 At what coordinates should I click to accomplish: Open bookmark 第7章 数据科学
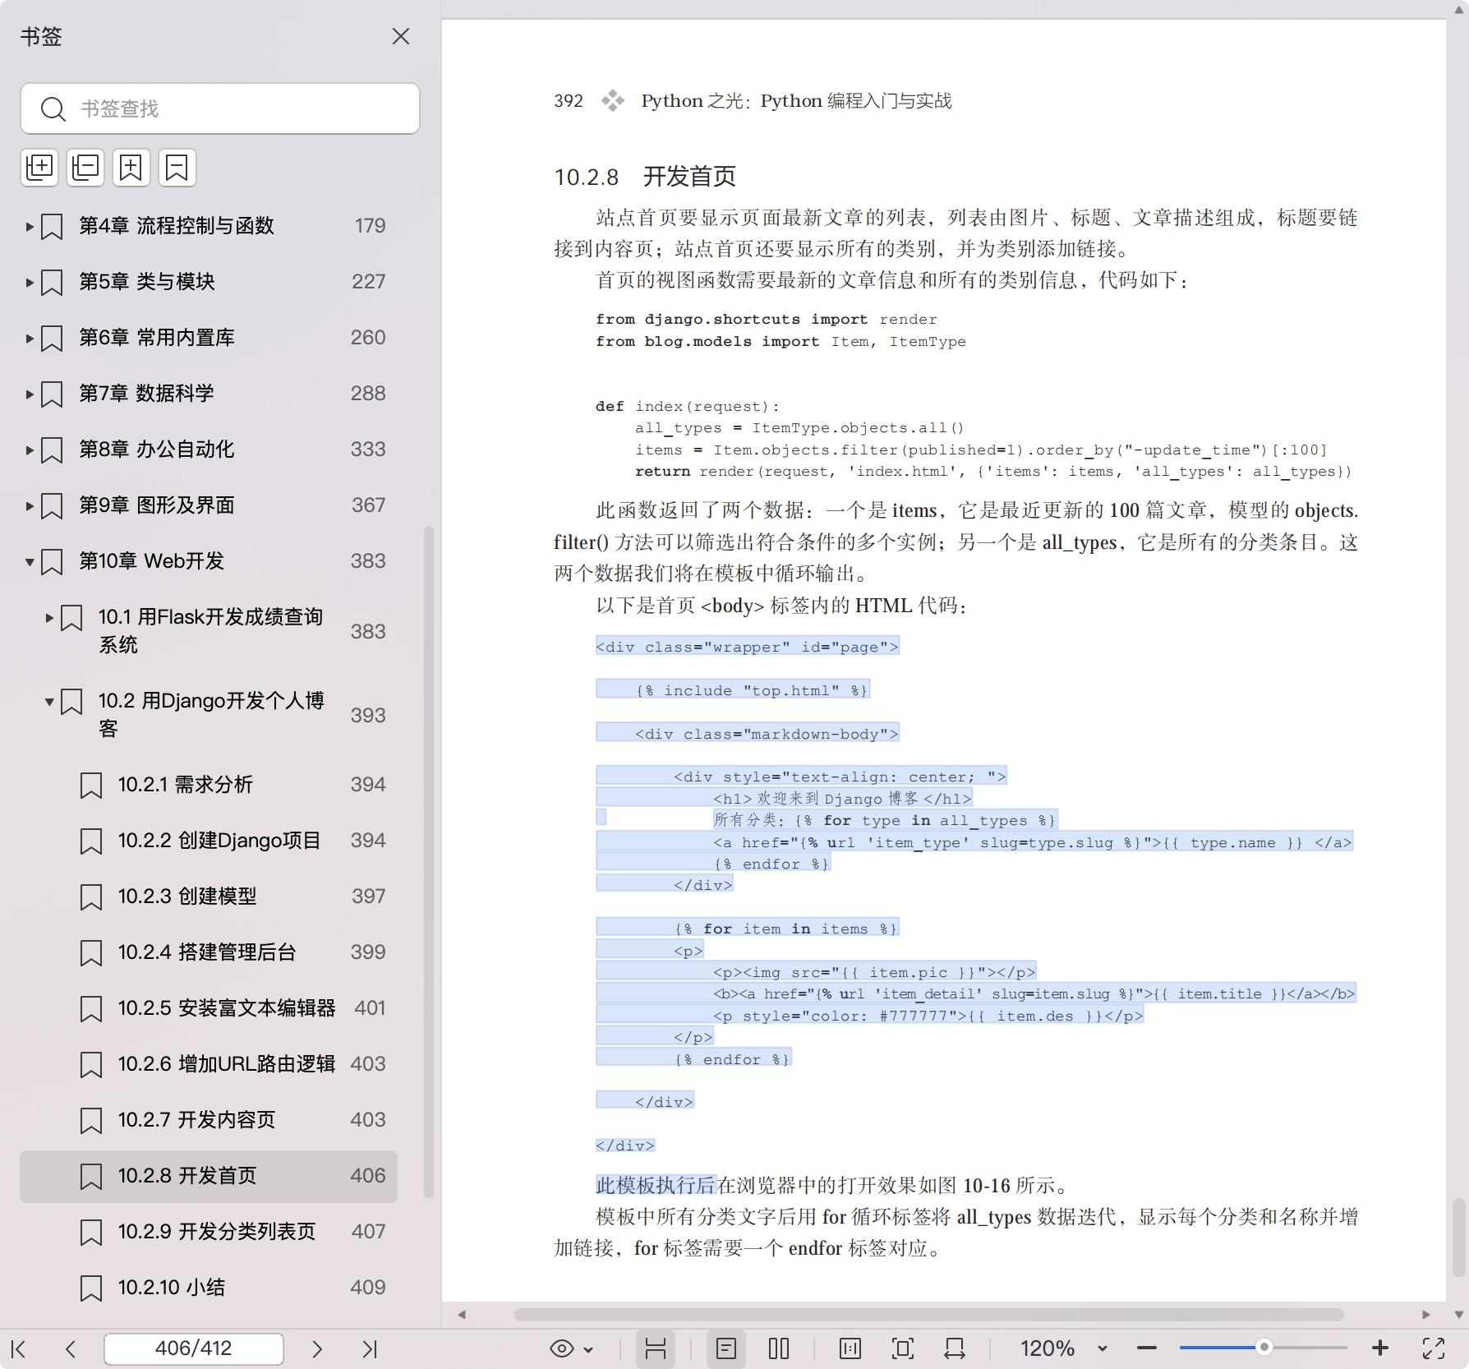[x=146, y=394]
